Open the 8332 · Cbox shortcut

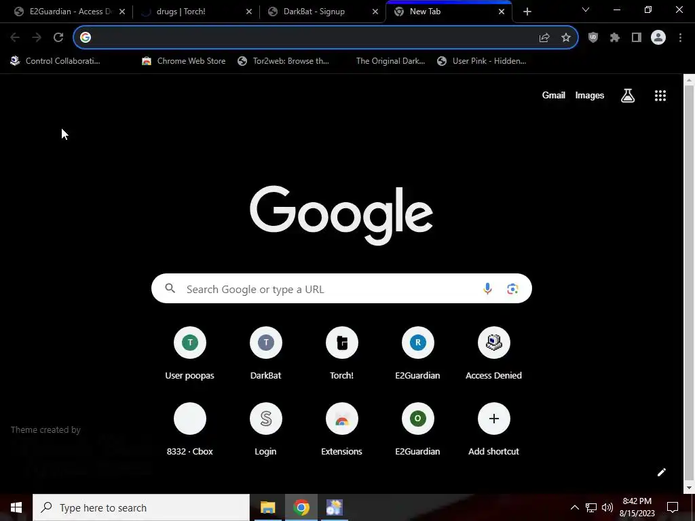[190, 429]
